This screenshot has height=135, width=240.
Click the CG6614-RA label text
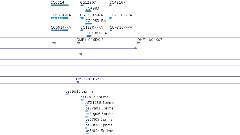61,15
